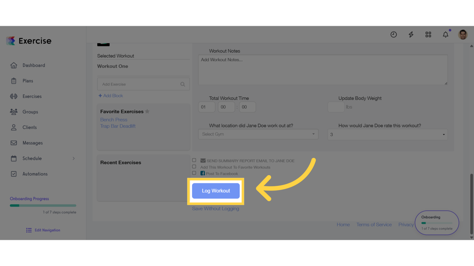
Task: Check notifications via the bell icon
Action: coord(446,34)
